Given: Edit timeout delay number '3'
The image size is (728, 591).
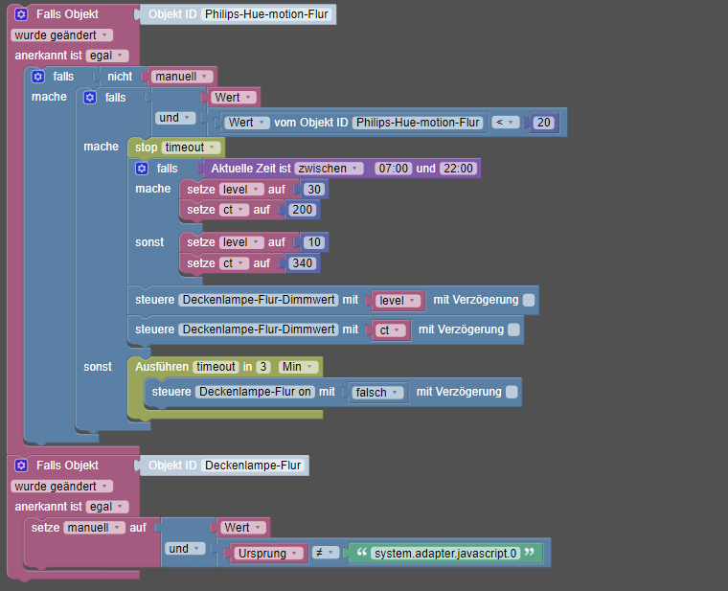Looking at the screenshot, I should (x=263, y=367).
